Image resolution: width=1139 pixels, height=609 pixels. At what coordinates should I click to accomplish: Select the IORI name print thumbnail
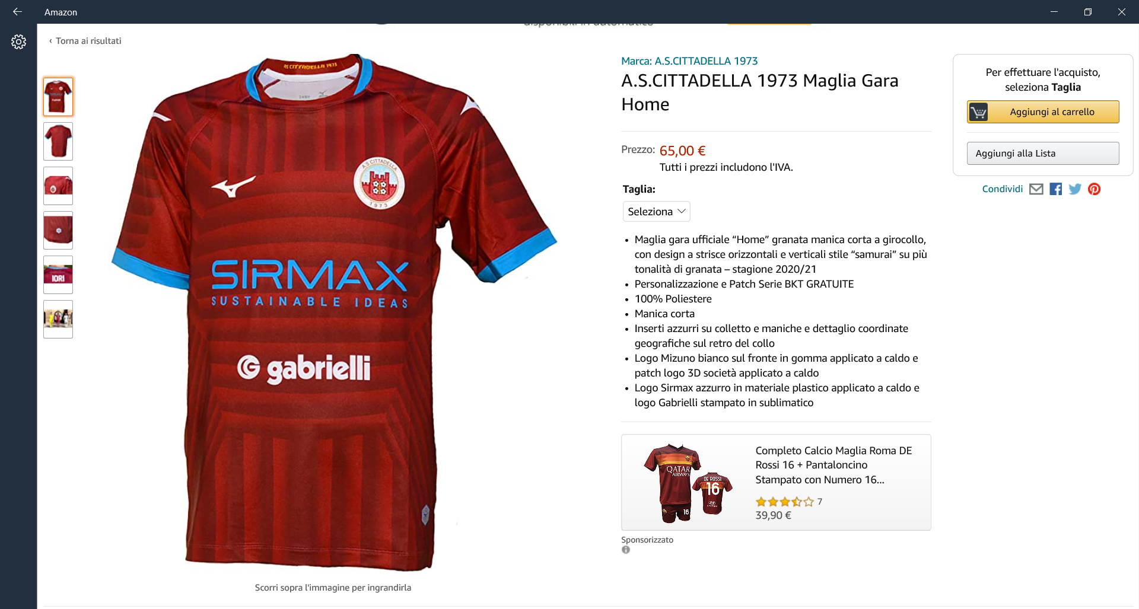tap(58, 275)
